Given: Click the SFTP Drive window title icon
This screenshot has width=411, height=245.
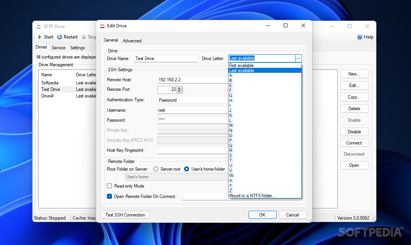Looking at the screenshot, I should (x=39, y=27).
